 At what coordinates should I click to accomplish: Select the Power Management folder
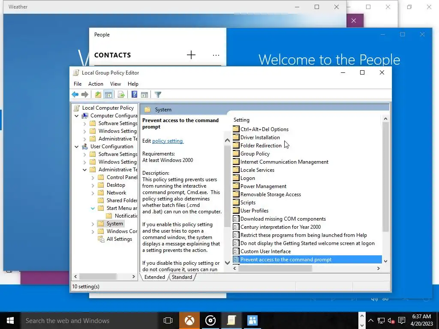[x=263, y=186]
